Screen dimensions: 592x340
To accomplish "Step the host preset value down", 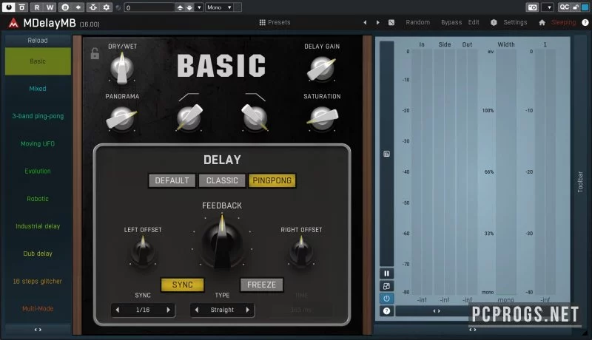I will click(189, 7).
